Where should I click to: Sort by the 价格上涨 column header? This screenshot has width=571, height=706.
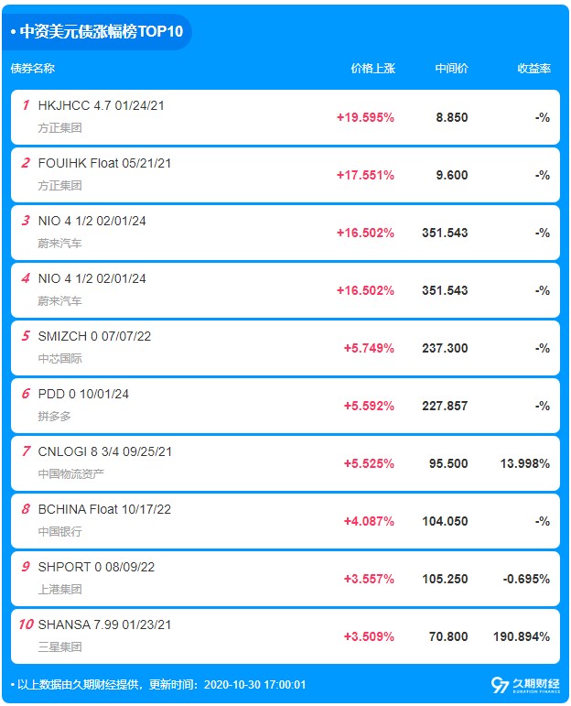(x=373, y=69)
